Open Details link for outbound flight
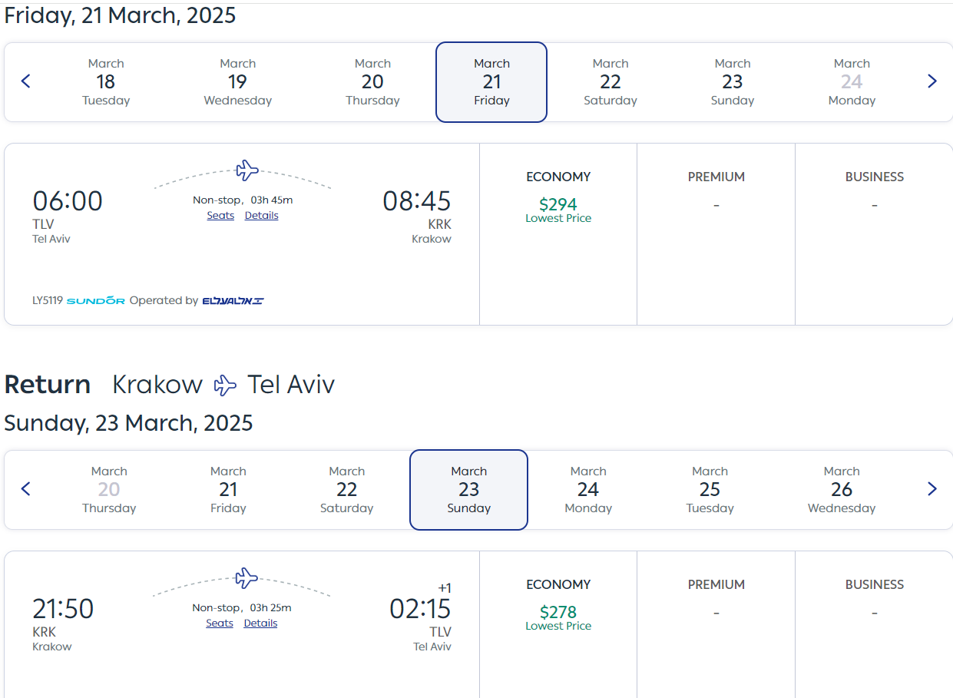Image resolution: width=953 pixels, height=698 pixels. pyautogui.click(x=261, y=216)
